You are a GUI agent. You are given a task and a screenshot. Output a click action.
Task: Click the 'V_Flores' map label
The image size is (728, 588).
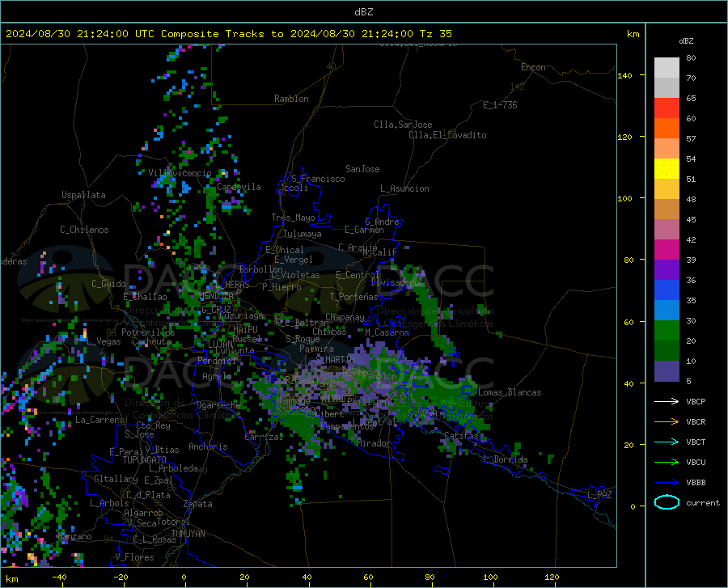pos(134,557)
